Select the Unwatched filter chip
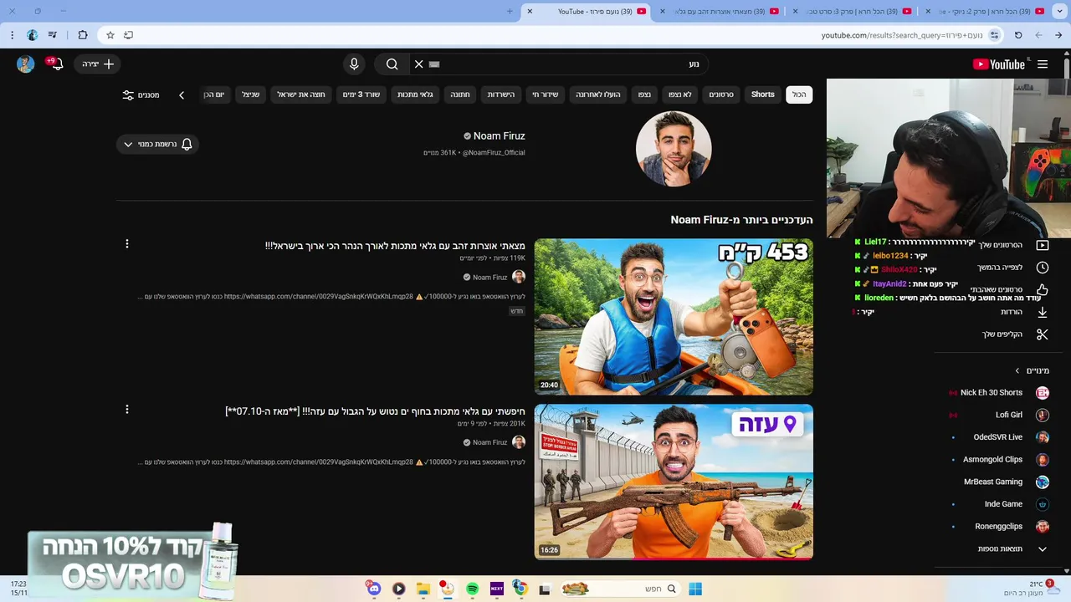Viewport: 1071px width, 602px height. click(680, 94)
